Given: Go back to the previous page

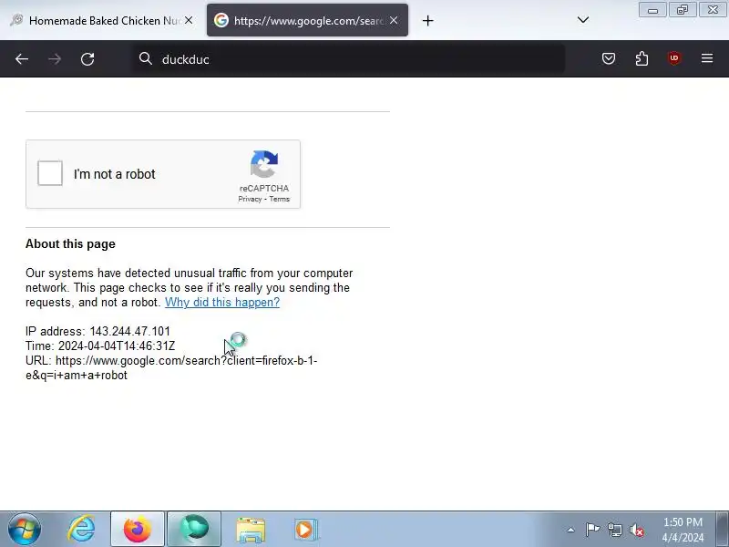Looking at the screenshot, I should tap(22, 59).
